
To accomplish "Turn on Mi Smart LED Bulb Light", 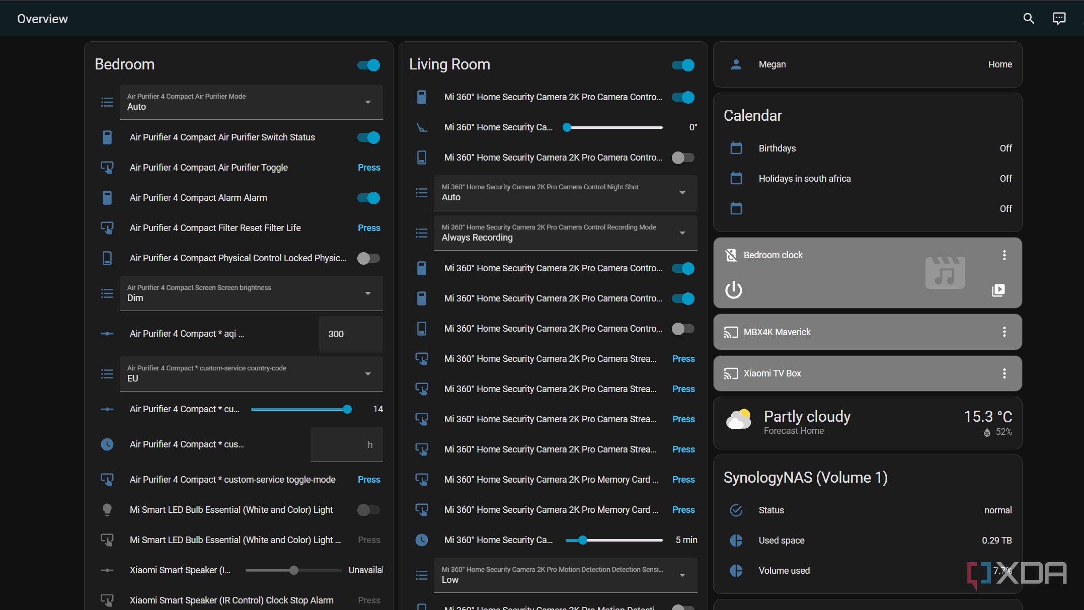I will (368, 510).
